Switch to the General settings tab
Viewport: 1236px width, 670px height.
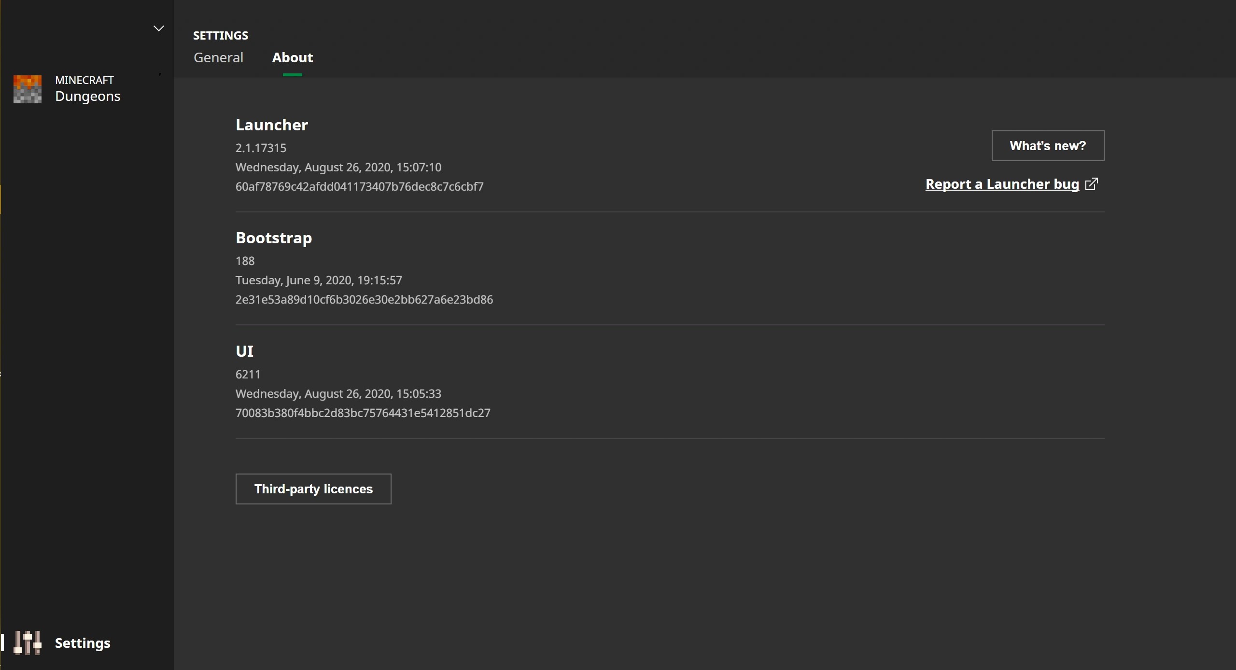pos(218,57)
